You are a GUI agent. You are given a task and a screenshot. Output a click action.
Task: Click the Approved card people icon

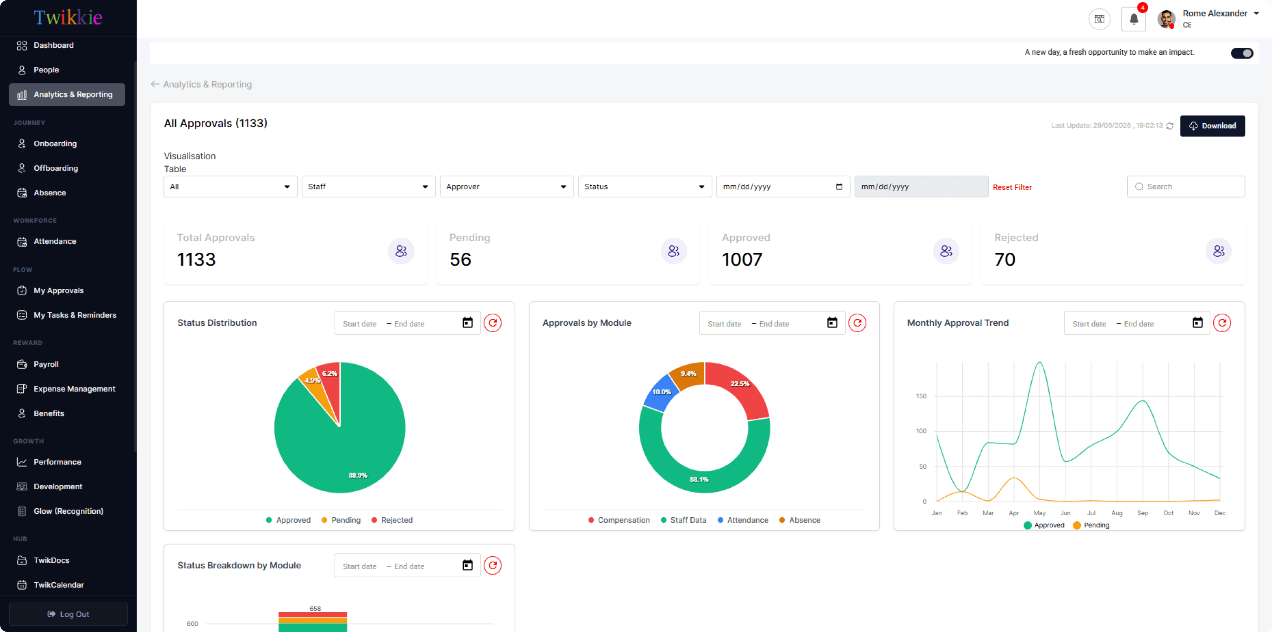946,251
